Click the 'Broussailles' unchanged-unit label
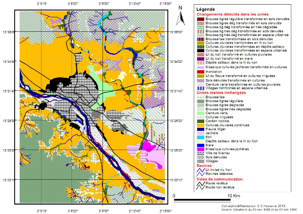The height and width of the screenshot is (214, 303). [215, 97]
